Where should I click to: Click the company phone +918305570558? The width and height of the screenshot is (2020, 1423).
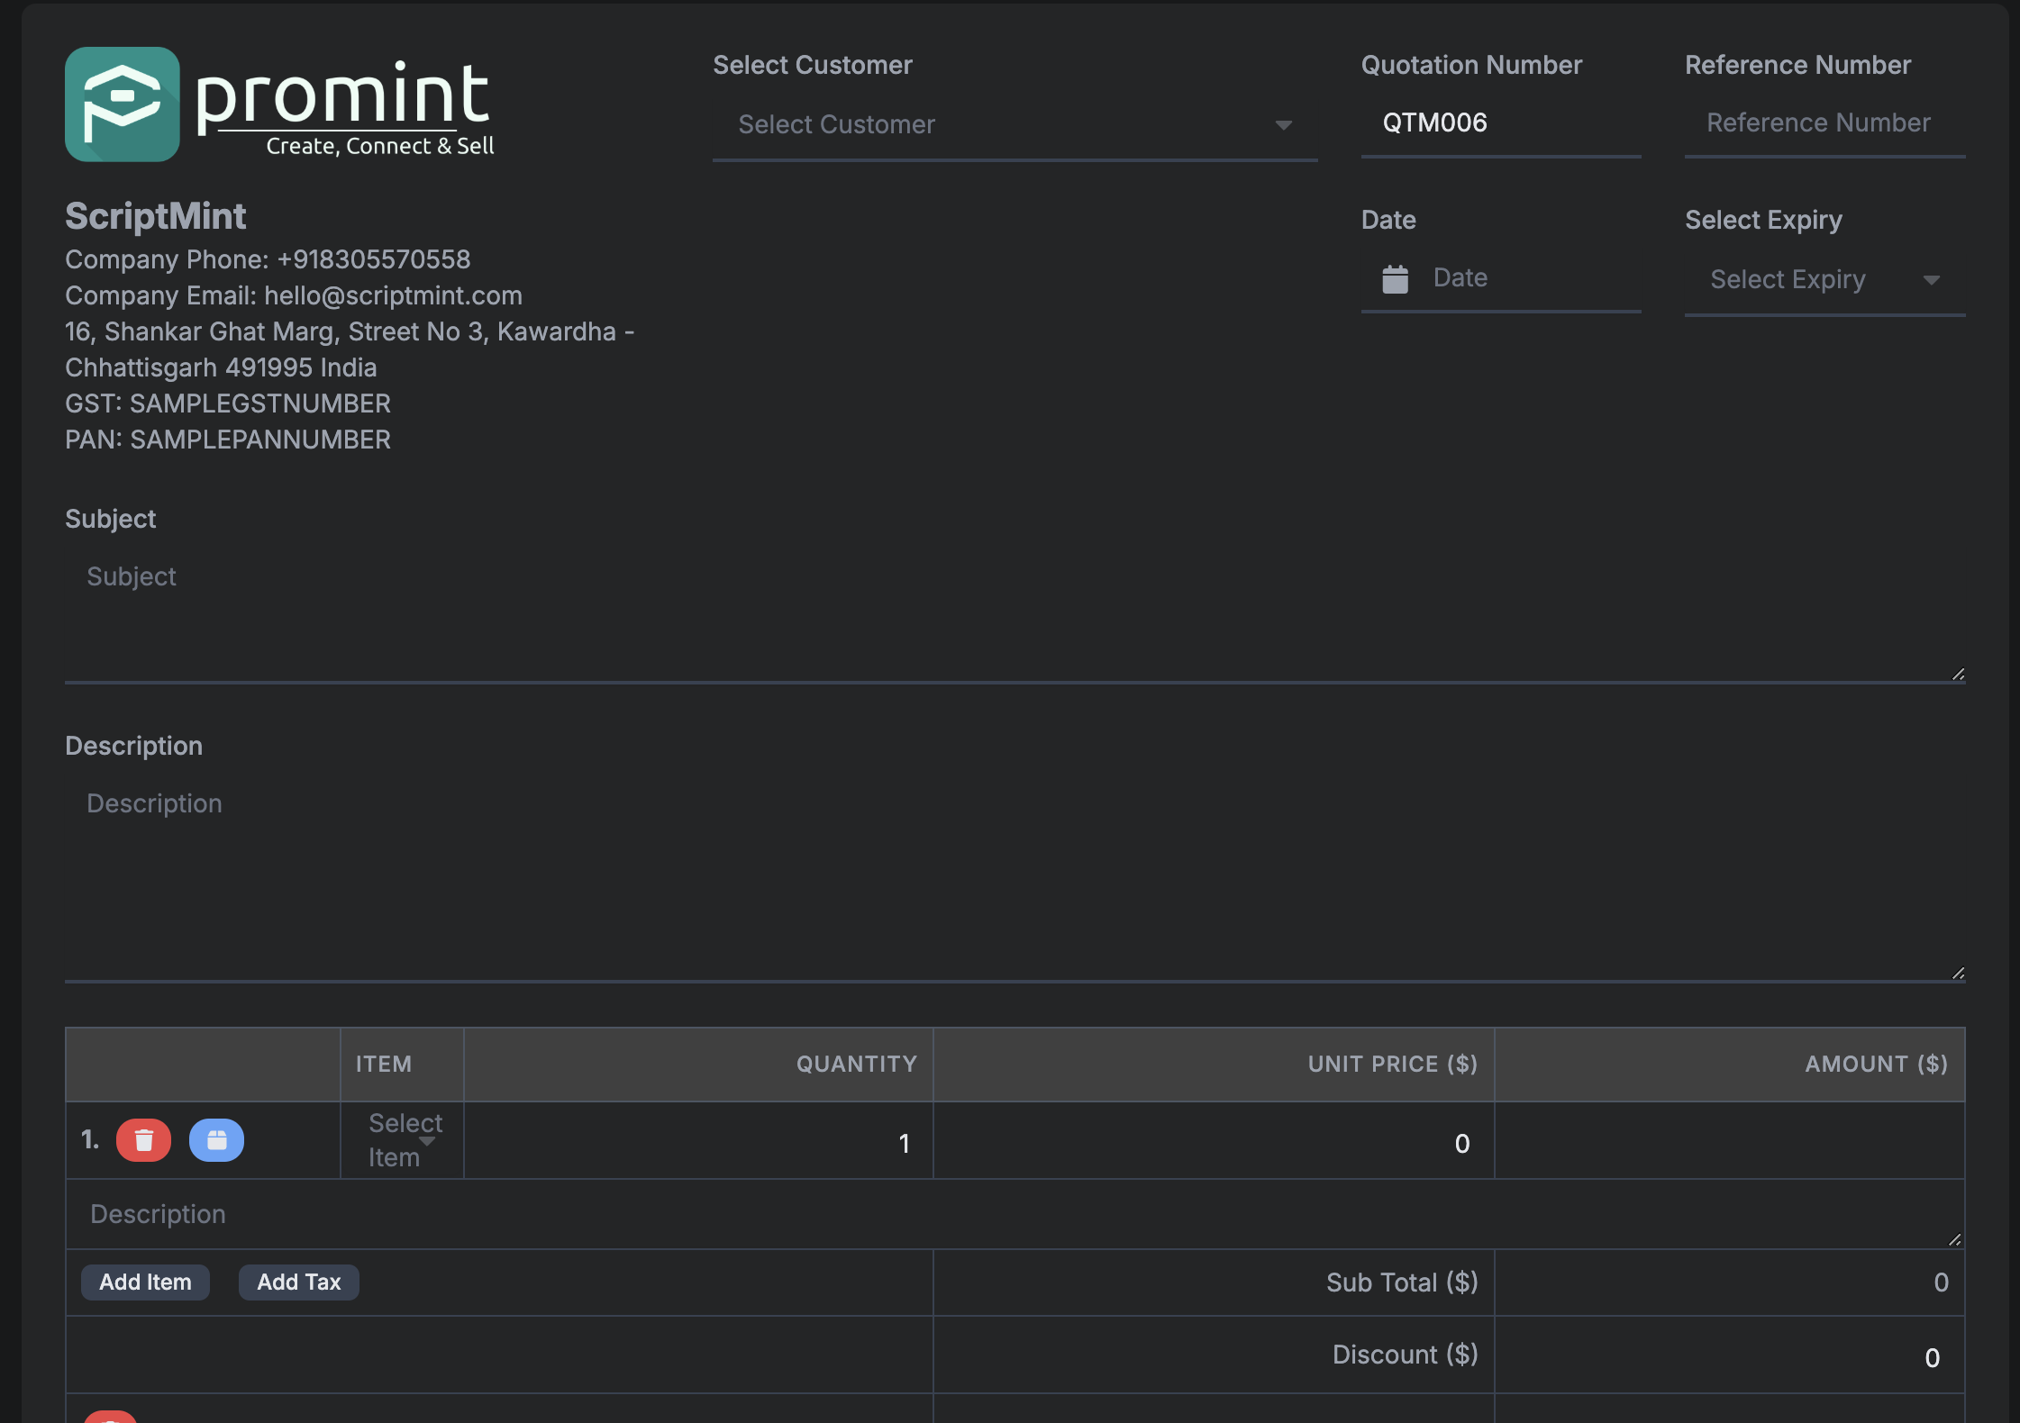click(373, 259)
